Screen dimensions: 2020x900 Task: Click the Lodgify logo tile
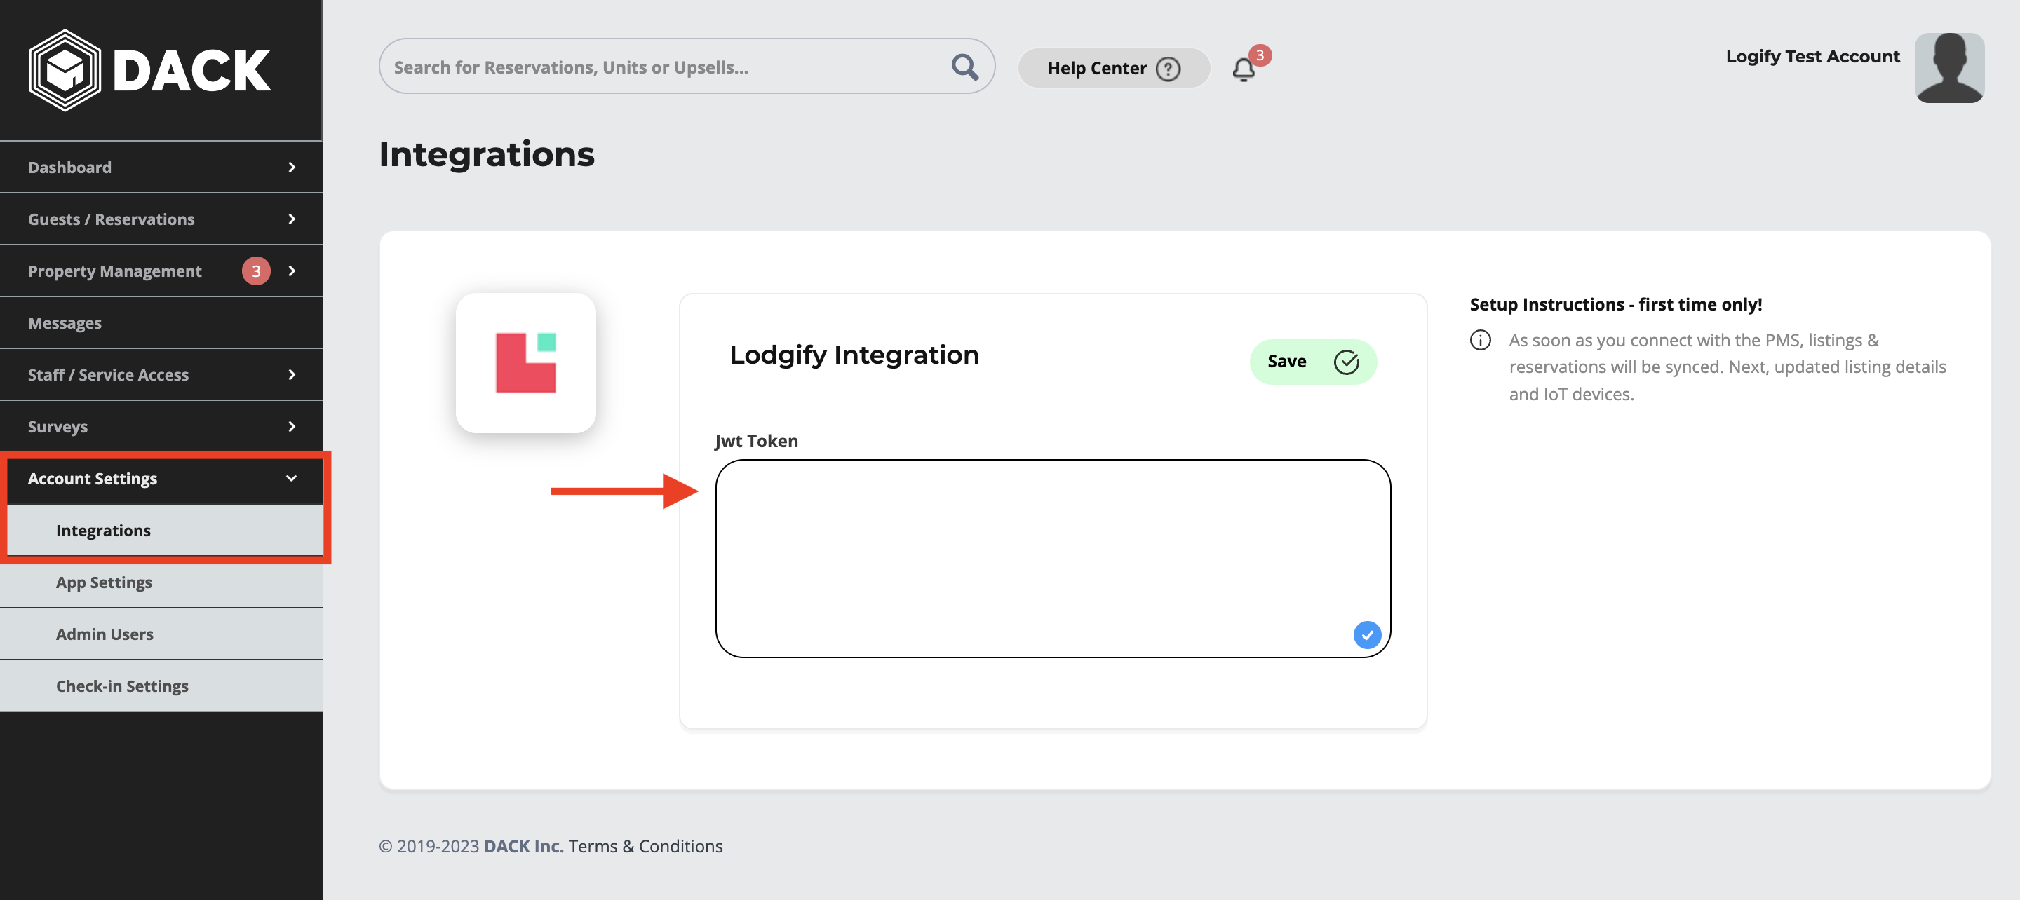click(x=525, y=363)
